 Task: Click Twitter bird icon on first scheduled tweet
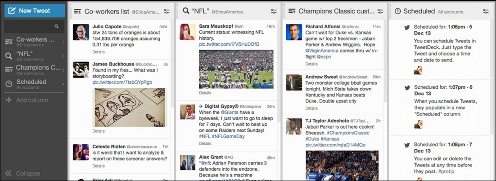[x=407, y=27]
